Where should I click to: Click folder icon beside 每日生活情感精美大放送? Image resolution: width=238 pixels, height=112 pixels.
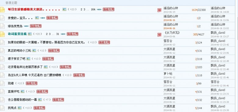(x=2, y=10)
